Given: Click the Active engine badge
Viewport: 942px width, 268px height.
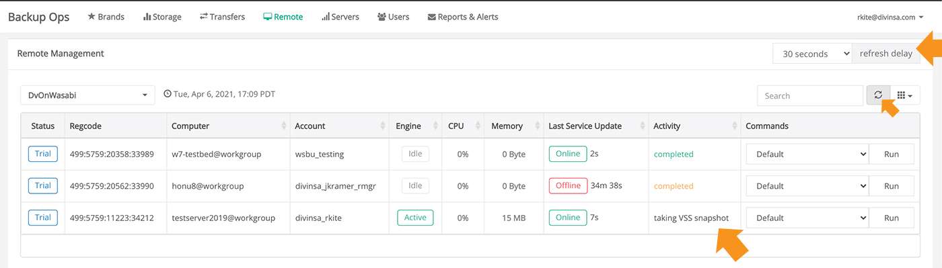Looking at the screenshot, I should (x=415, y=218).
